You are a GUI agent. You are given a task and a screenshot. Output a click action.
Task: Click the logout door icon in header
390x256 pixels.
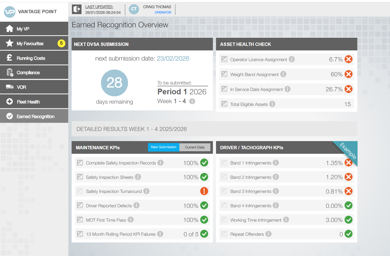click(76, 9)
